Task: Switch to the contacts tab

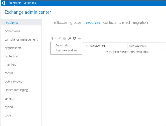Action: pyautogui.click(x=110, y=22)
